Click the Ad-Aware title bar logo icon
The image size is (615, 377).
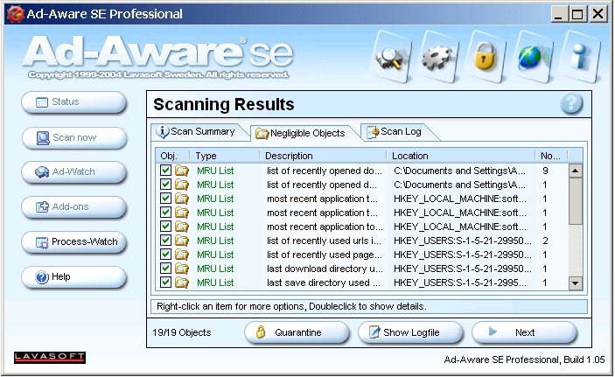(15, 14)
